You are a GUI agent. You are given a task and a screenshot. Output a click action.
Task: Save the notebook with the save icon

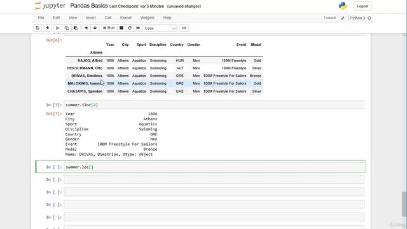38,28
